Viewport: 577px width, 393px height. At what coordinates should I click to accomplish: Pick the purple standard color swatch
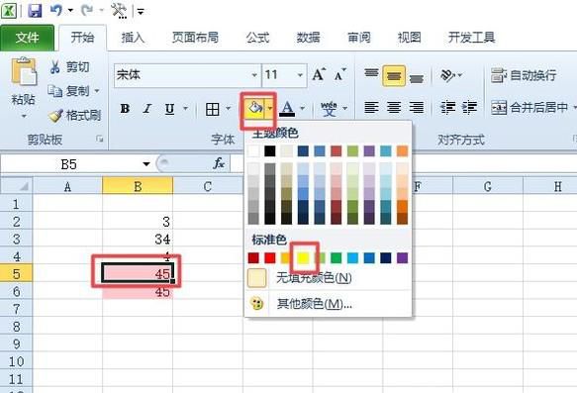403,258
